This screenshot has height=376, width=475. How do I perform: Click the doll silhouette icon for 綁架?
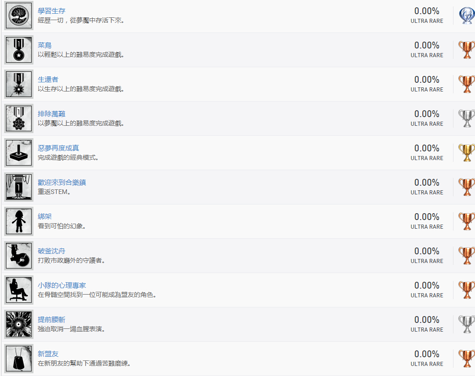click(x=19, y=221)
